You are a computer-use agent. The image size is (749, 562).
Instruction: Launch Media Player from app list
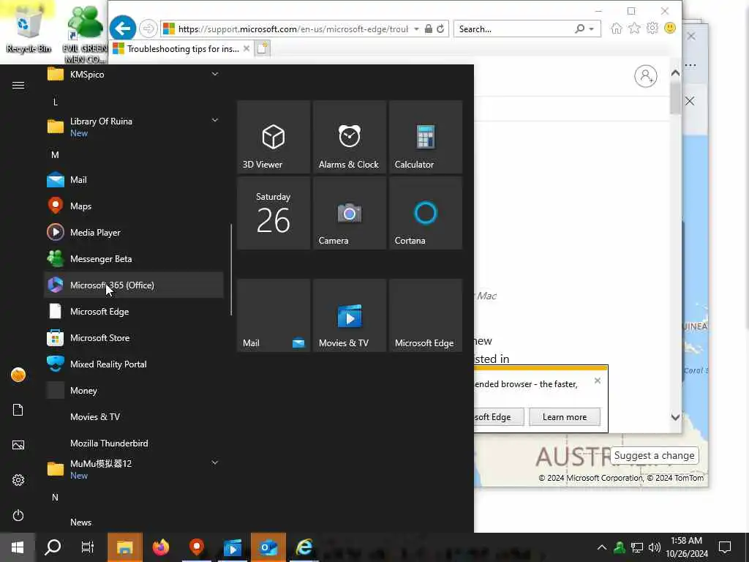click(x=133, y=232)
